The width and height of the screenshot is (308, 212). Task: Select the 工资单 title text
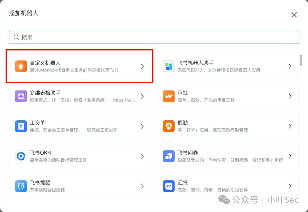38,123
